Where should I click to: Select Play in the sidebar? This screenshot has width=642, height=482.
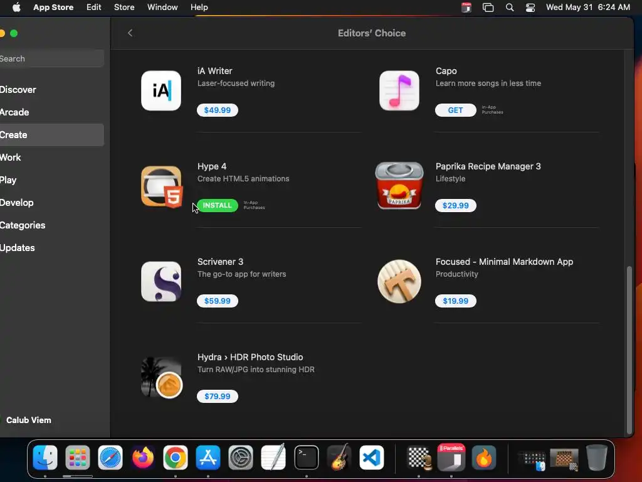tap(51, 180)
